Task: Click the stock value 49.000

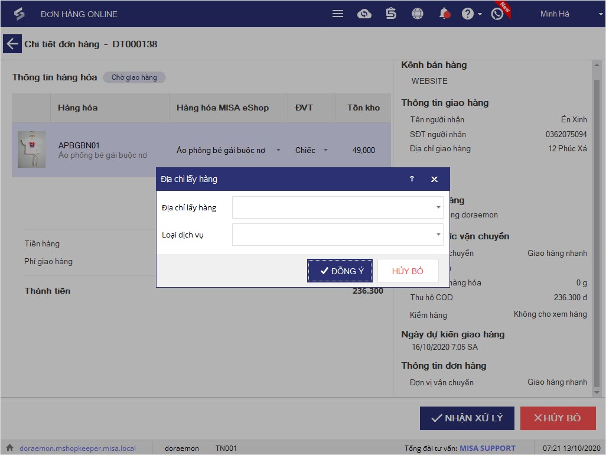Action: click(364, 150)
